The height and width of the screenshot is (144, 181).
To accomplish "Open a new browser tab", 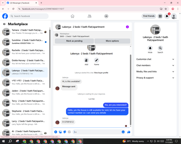I will click(x=41, y=3).
